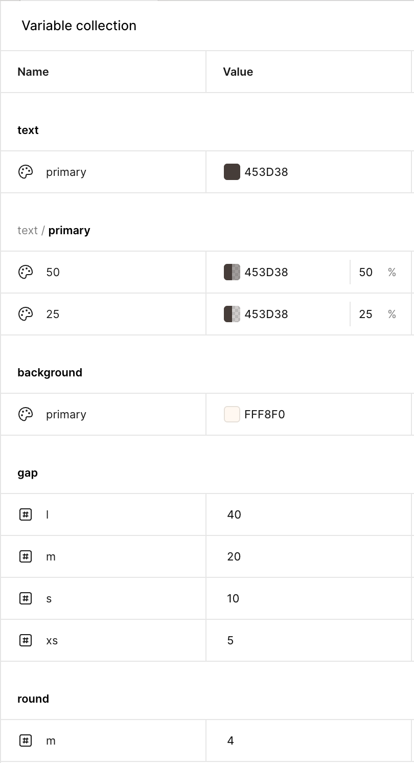Click the number icon for gap xs

click(26, 640)
